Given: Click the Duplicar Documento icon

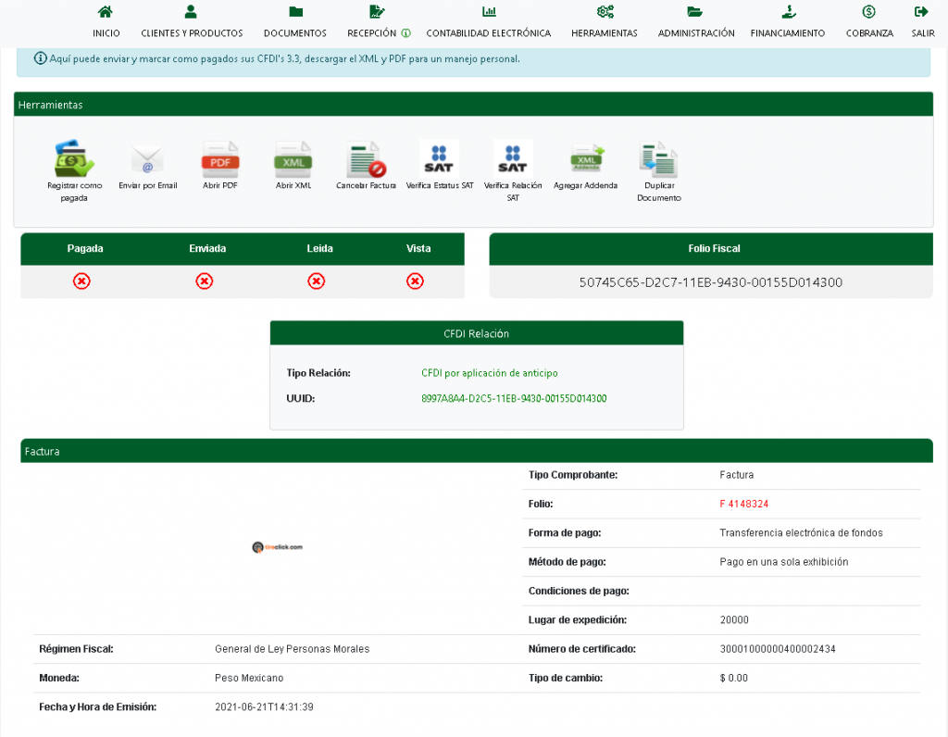Looking at the screenshot, I should coord(658,160).
